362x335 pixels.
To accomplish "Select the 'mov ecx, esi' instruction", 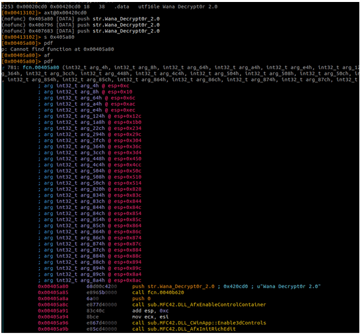I will pyautogui.click(x=151, y=317).
